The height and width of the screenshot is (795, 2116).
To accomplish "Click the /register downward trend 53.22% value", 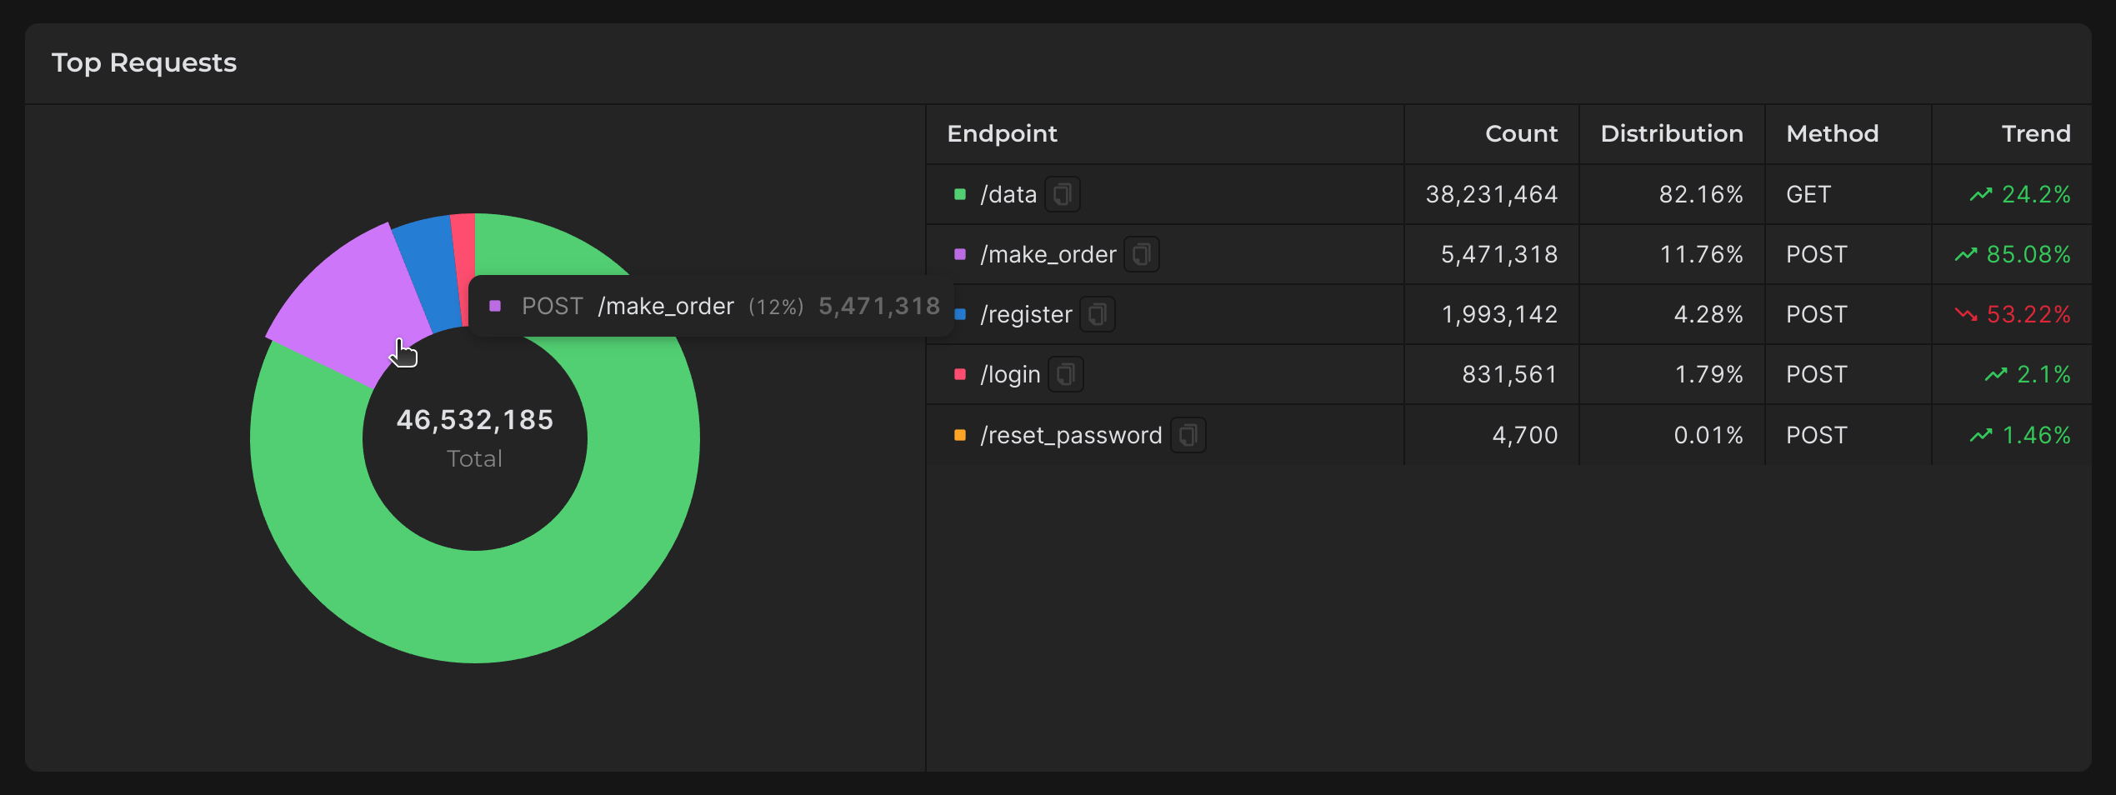I will pyautogui.click(x=2028, y=315).
